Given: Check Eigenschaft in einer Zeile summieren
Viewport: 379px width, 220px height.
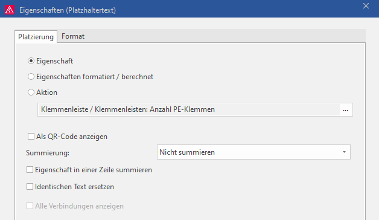Looking at the screenshot, I should [30, 170].
